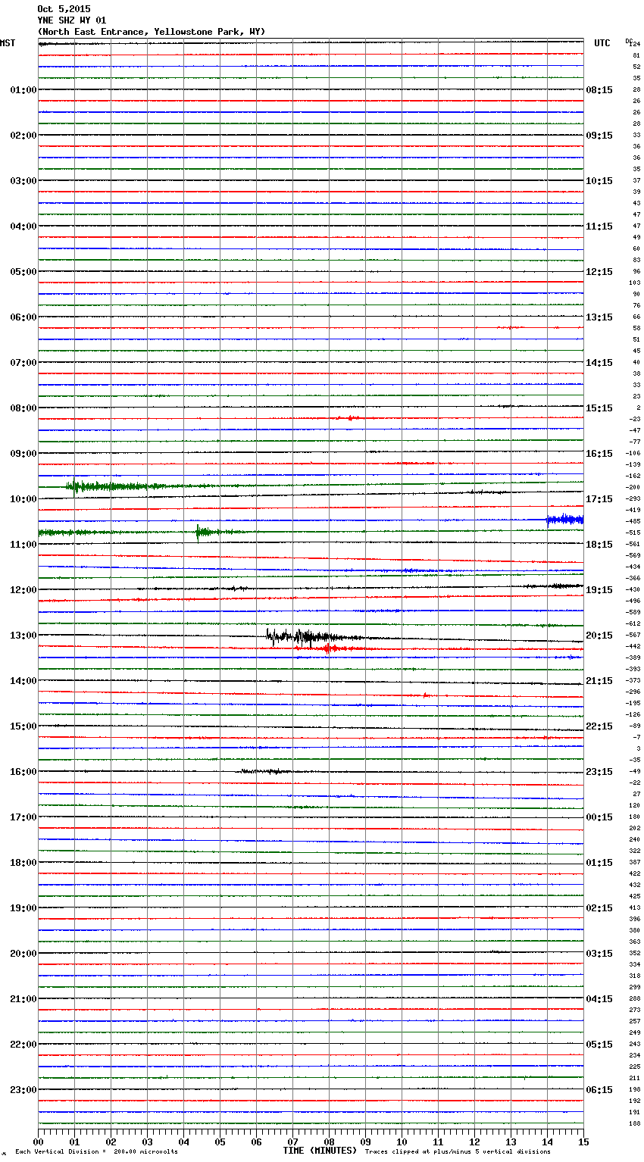Select the 09:00 MST row label

pyautogui.click(x=23, y=454)
